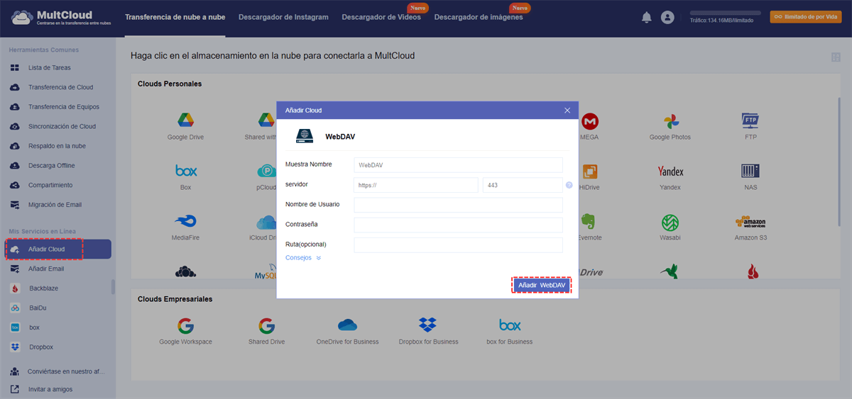Open the Descargador de imágenes tab

pyautogui.click(x=479, y=17)
